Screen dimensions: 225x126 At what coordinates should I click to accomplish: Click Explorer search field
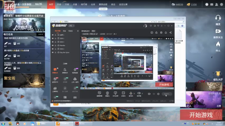(170, 22)
